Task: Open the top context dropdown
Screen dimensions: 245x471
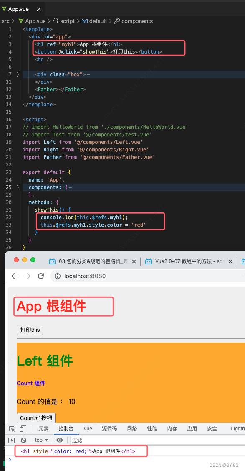Action: (x=42, y=440)
